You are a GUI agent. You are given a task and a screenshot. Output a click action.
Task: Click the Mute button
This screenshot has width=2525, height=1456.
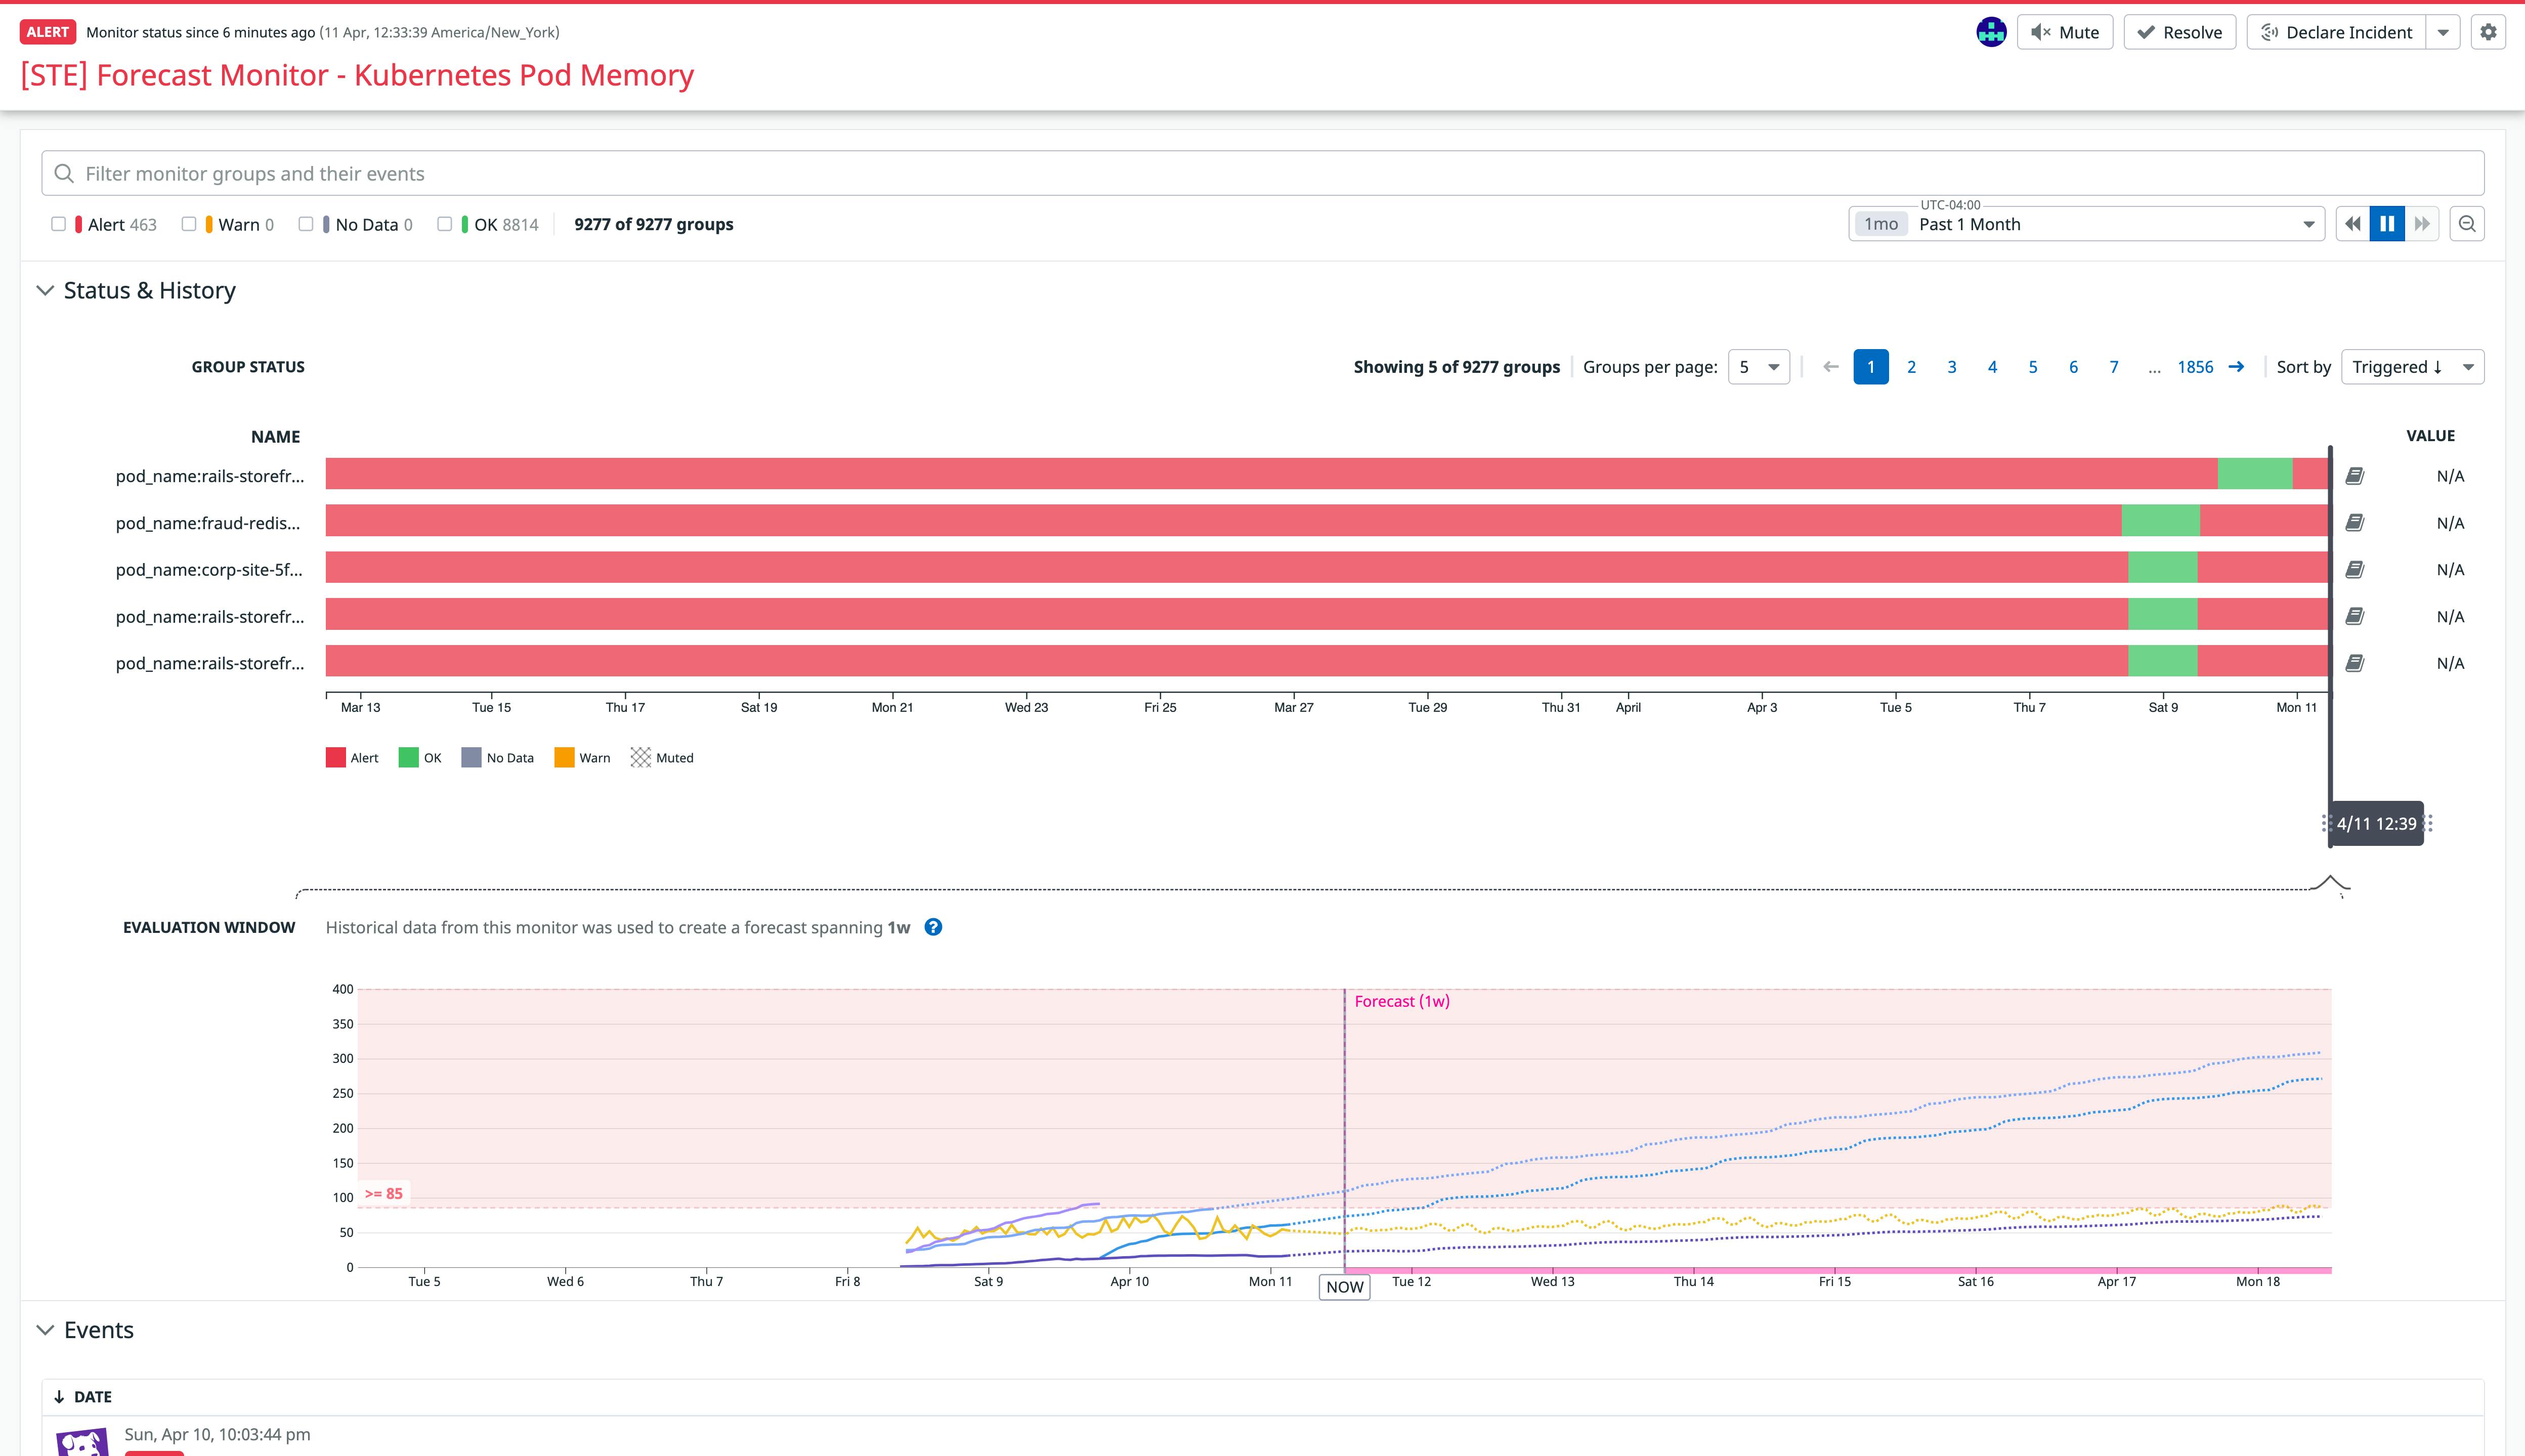pos(2064,32)
